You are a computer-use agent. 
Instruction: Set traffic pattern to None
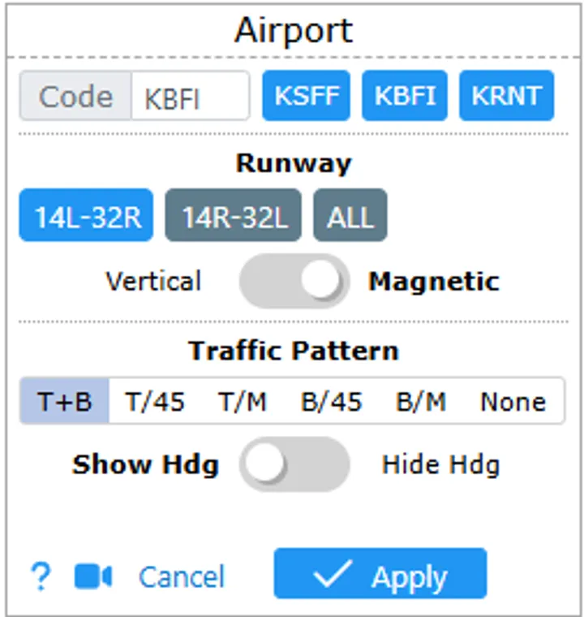pyautogui.click(x=513, y=401)
